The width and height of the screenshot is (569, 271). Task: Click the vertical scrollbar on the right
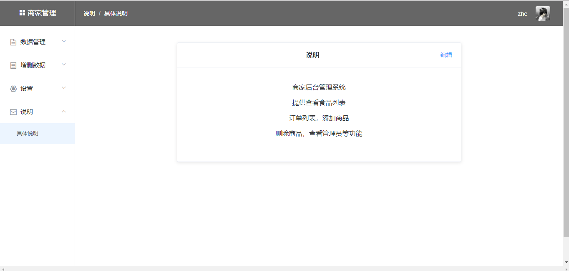[566, 125]
